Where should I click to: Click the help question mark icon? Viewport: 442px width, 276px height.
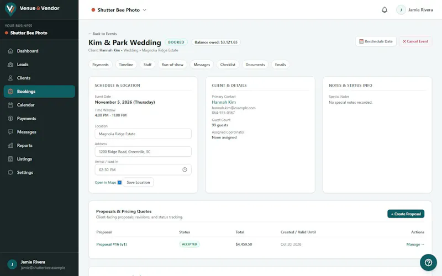pos(428,263)
